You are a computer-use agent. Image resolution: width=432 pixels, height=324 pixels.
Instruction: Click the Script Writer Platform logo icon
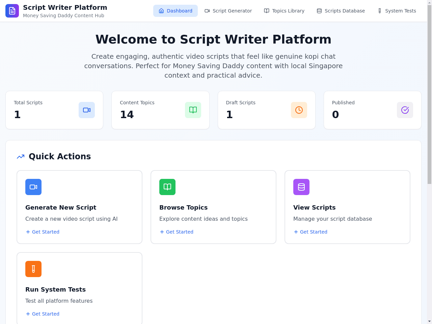click(12, 11)
